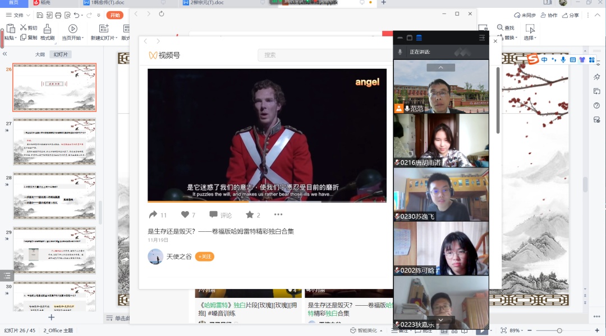Screen dimensions: 606x336
Task: Click the 天使之谷 channel name
Action: [x=179, y=256]
